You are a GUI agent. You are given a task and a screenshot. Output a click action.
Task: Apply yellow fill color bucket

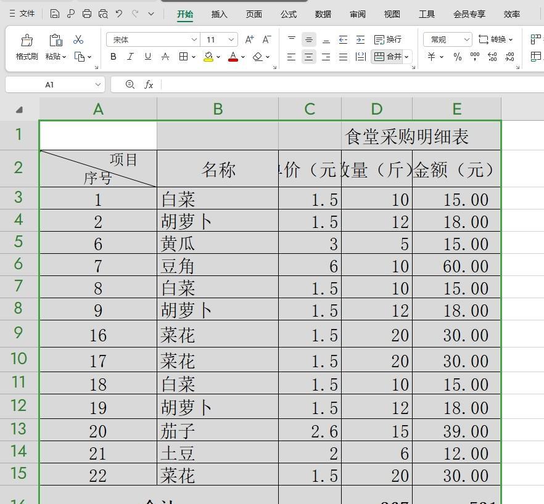coord(208,57)
